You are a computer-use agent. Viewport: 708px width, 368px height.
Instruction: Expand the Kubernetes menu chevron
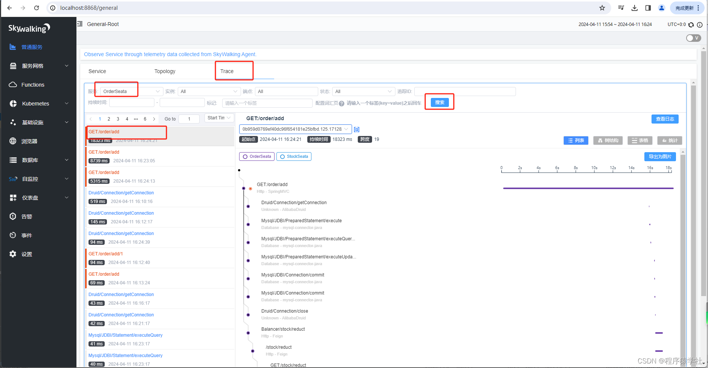coord(67,104)
